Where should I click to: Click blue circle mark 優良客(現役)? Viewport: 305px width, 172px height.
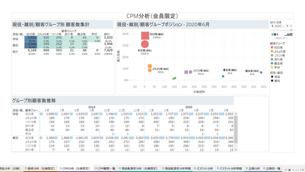click(x=261, y=72)
